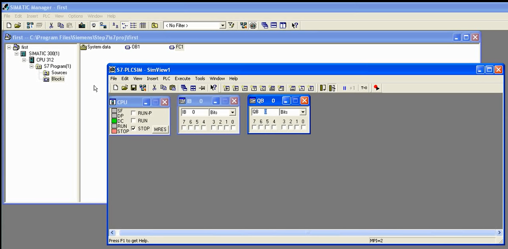Image resolution: width=508 pixels, height=249 pixels.
Task: Uncheck the STOP checkbox in CPU window
Action: pyautogui.click(x=133, y=128)
